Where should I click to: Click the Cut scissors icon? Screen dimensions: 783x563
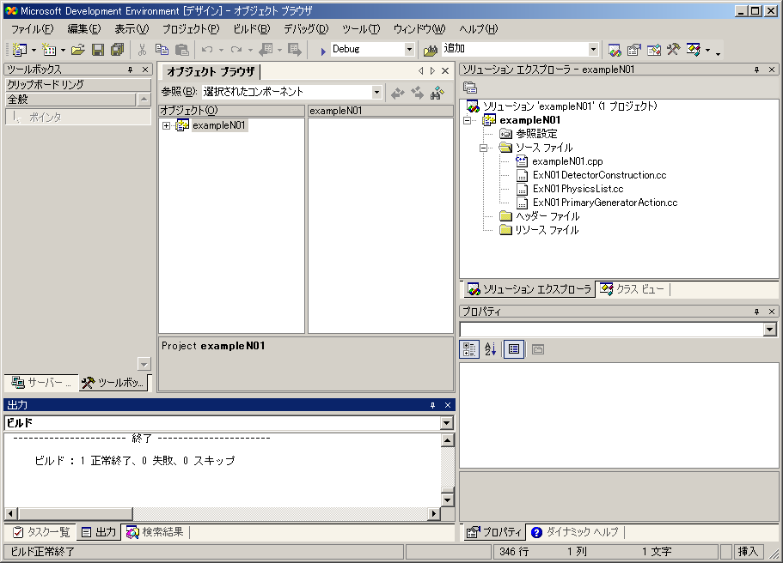143,50
